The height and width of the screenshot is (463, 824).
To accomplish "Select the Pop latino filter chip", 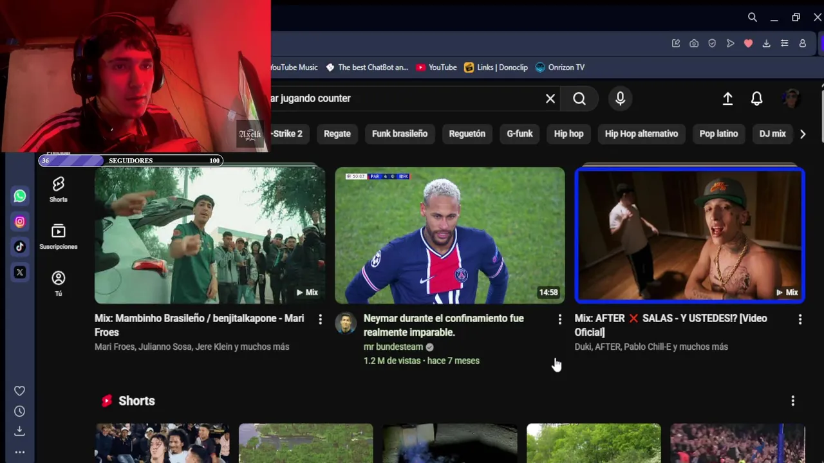I will (x=718, y=134).
